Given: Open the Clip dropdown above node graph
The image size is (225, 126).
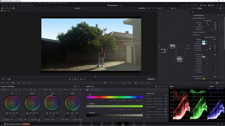Looking at the screenshot, I should 173,8.
